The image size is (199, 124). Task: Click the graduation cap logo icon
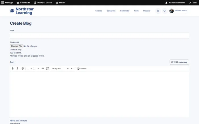pos(12,11)
